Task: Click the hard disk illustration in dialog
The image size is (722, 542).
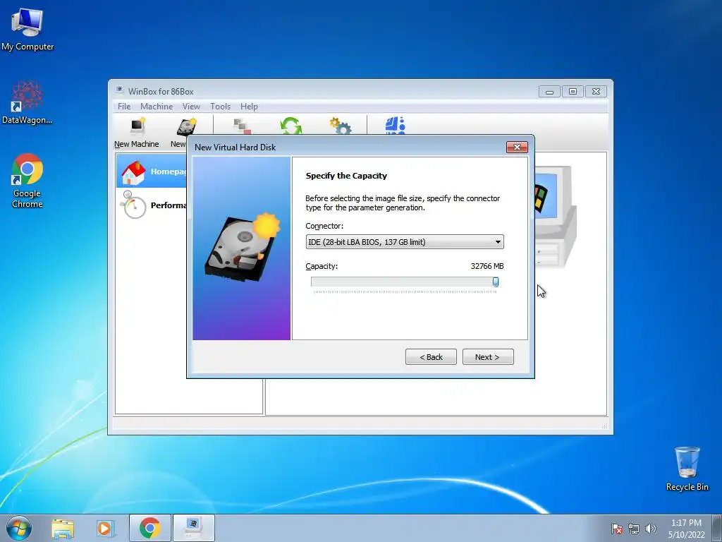Action: (243, 247)
